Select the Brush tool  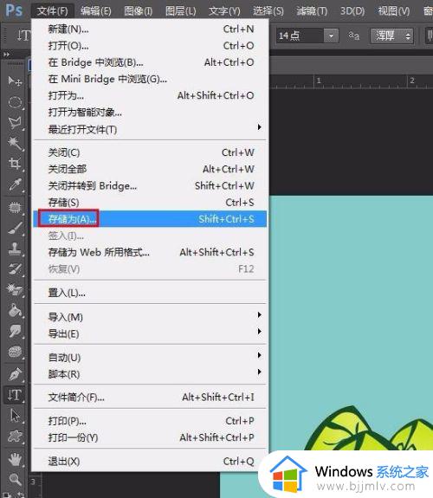click(15, 228)
